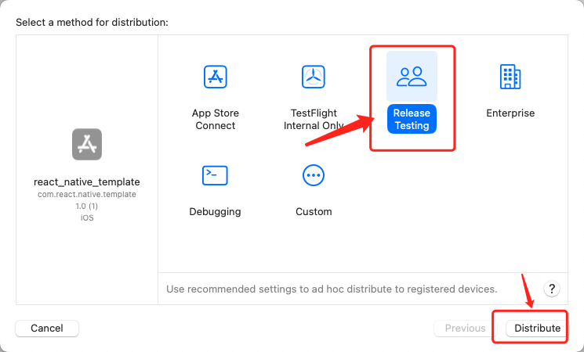Click the App Store Connect icon

point(216,77)
